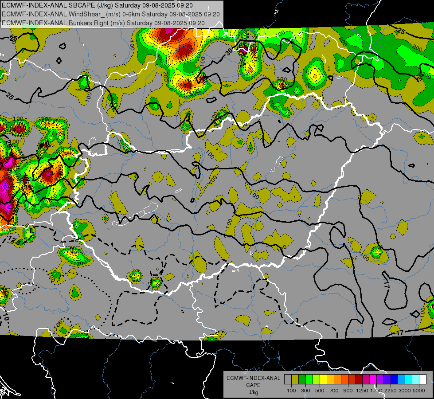Select the red-orange swatch left of 900
This screenshot has height=399, width=434.
[x=344, y=379]
